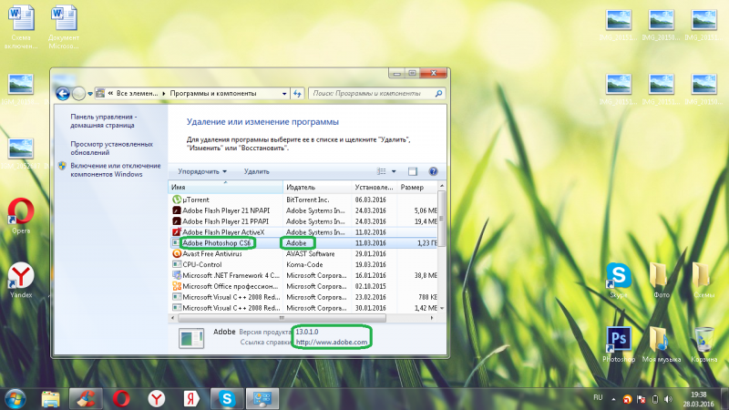Click the refresh button beside address bar
This screenshot has height=410, width=729.
pos(298,94)
